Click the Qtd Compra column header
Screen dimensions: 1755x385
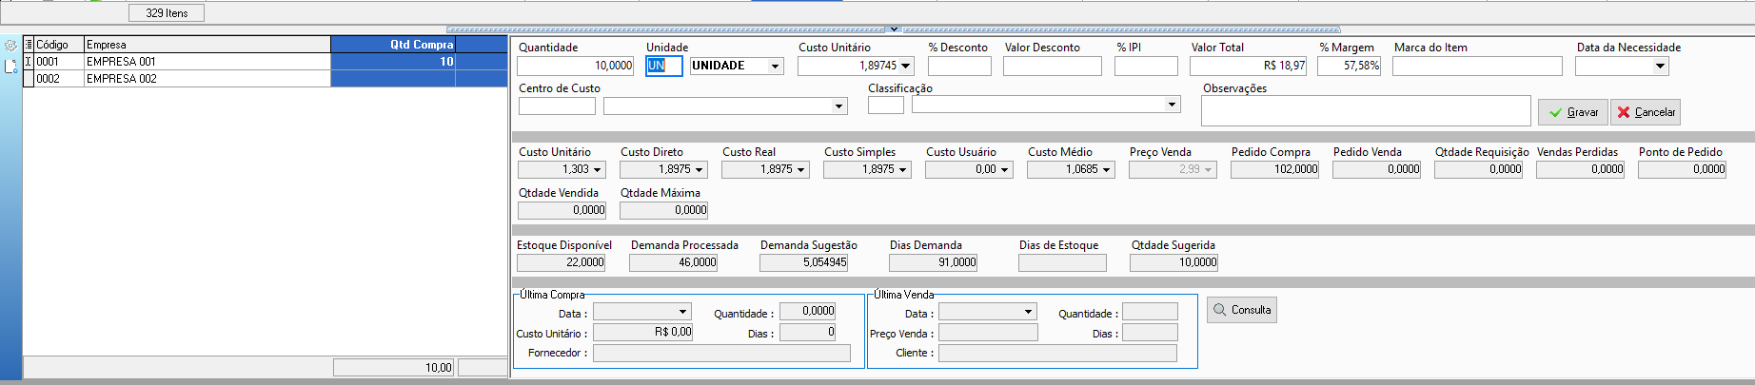tap(393, 45)
